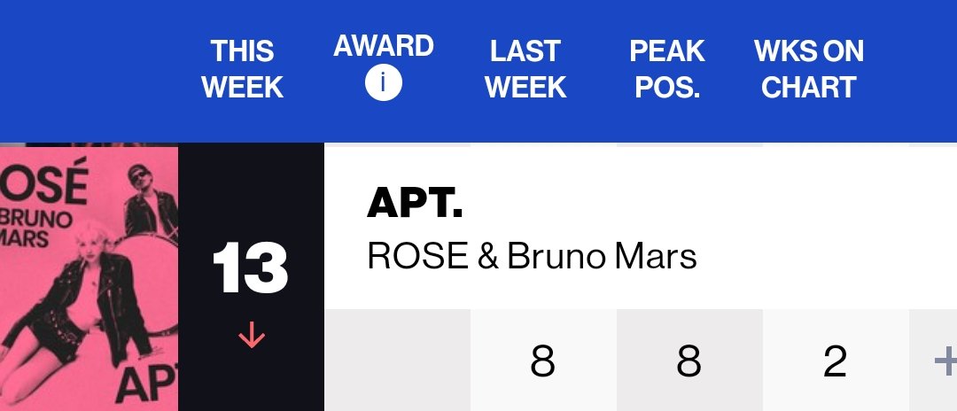957x411 pixels.
Task: Select the LAST WEEK column header
Action: pos(525,69)
